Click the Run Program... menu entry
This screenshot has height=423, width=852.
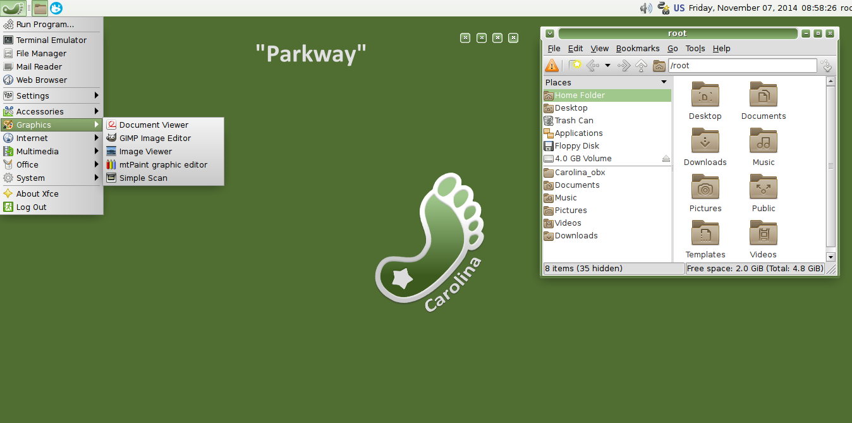coord(51,24)
